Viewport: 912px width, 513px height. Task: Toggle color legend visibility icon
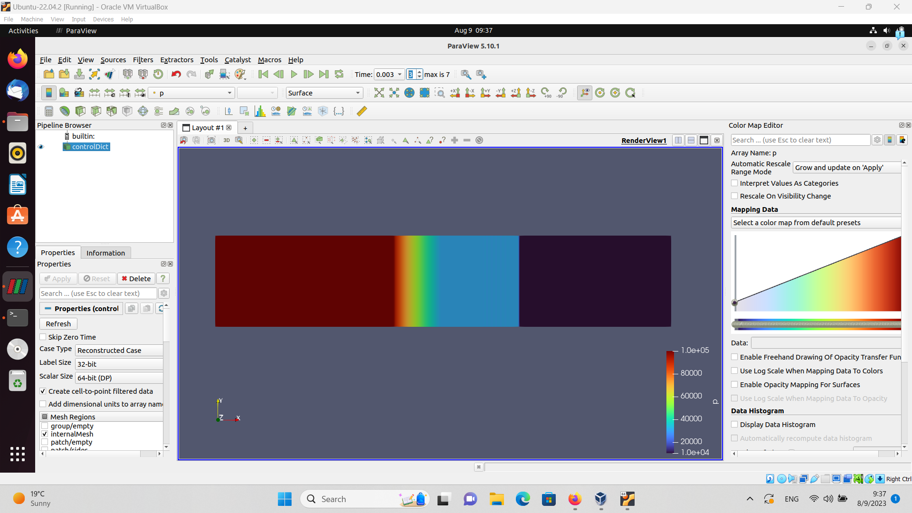point(48,93)
